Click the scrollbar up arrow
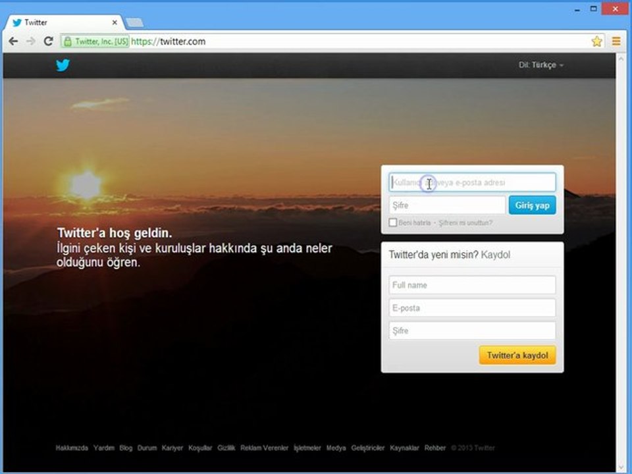Viewport: 632px width, 474px height. pyautogui.click(x=621, y=58)
